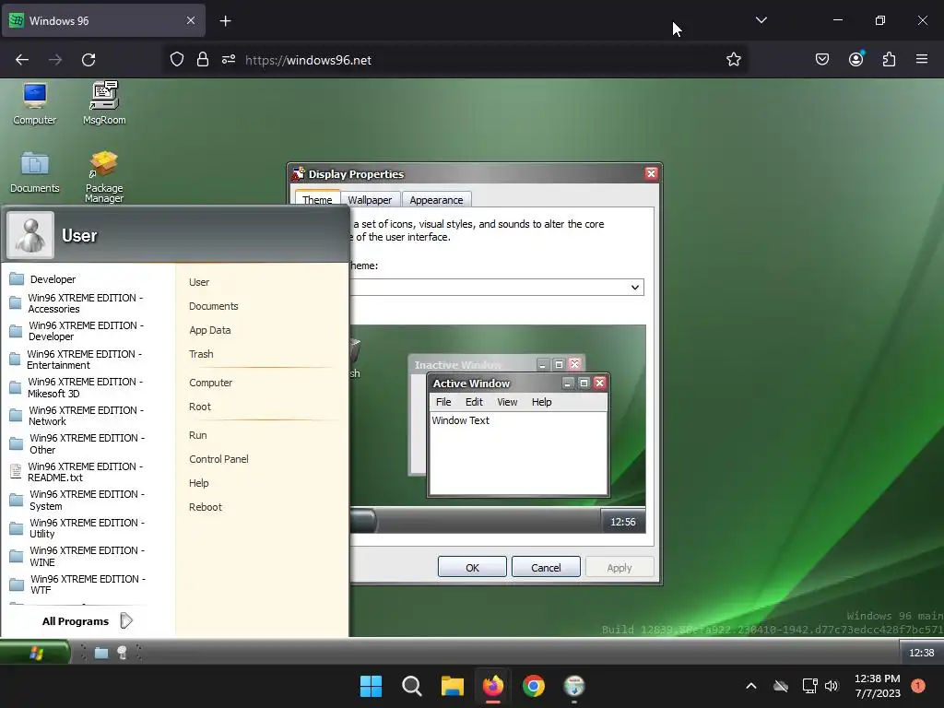Open Win96 XTREME EDITION - WINE folder
Screen dimensions: 944x708
tap(77, 556)
